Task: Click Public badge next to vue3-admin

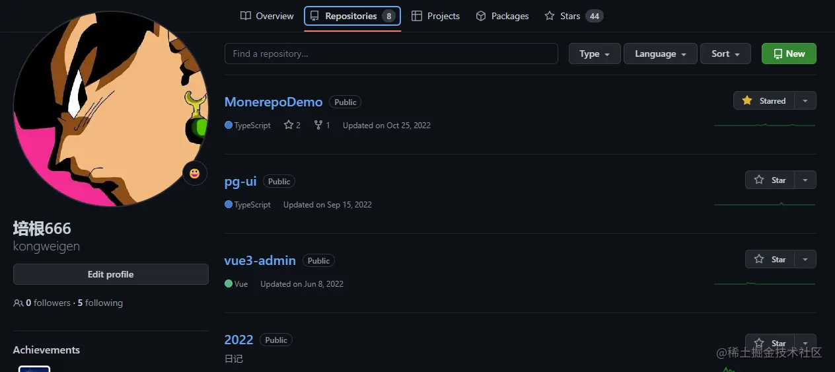Action: click(318, 261)
